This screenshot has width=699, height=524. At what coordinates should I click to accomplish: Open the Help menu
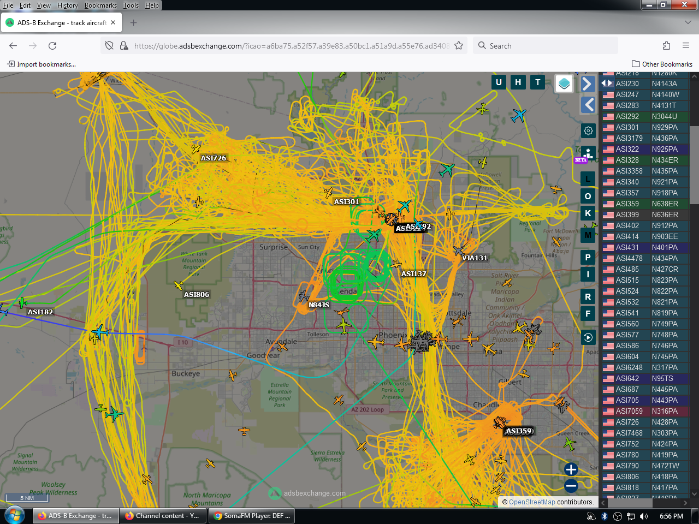[x=152, y=5]
